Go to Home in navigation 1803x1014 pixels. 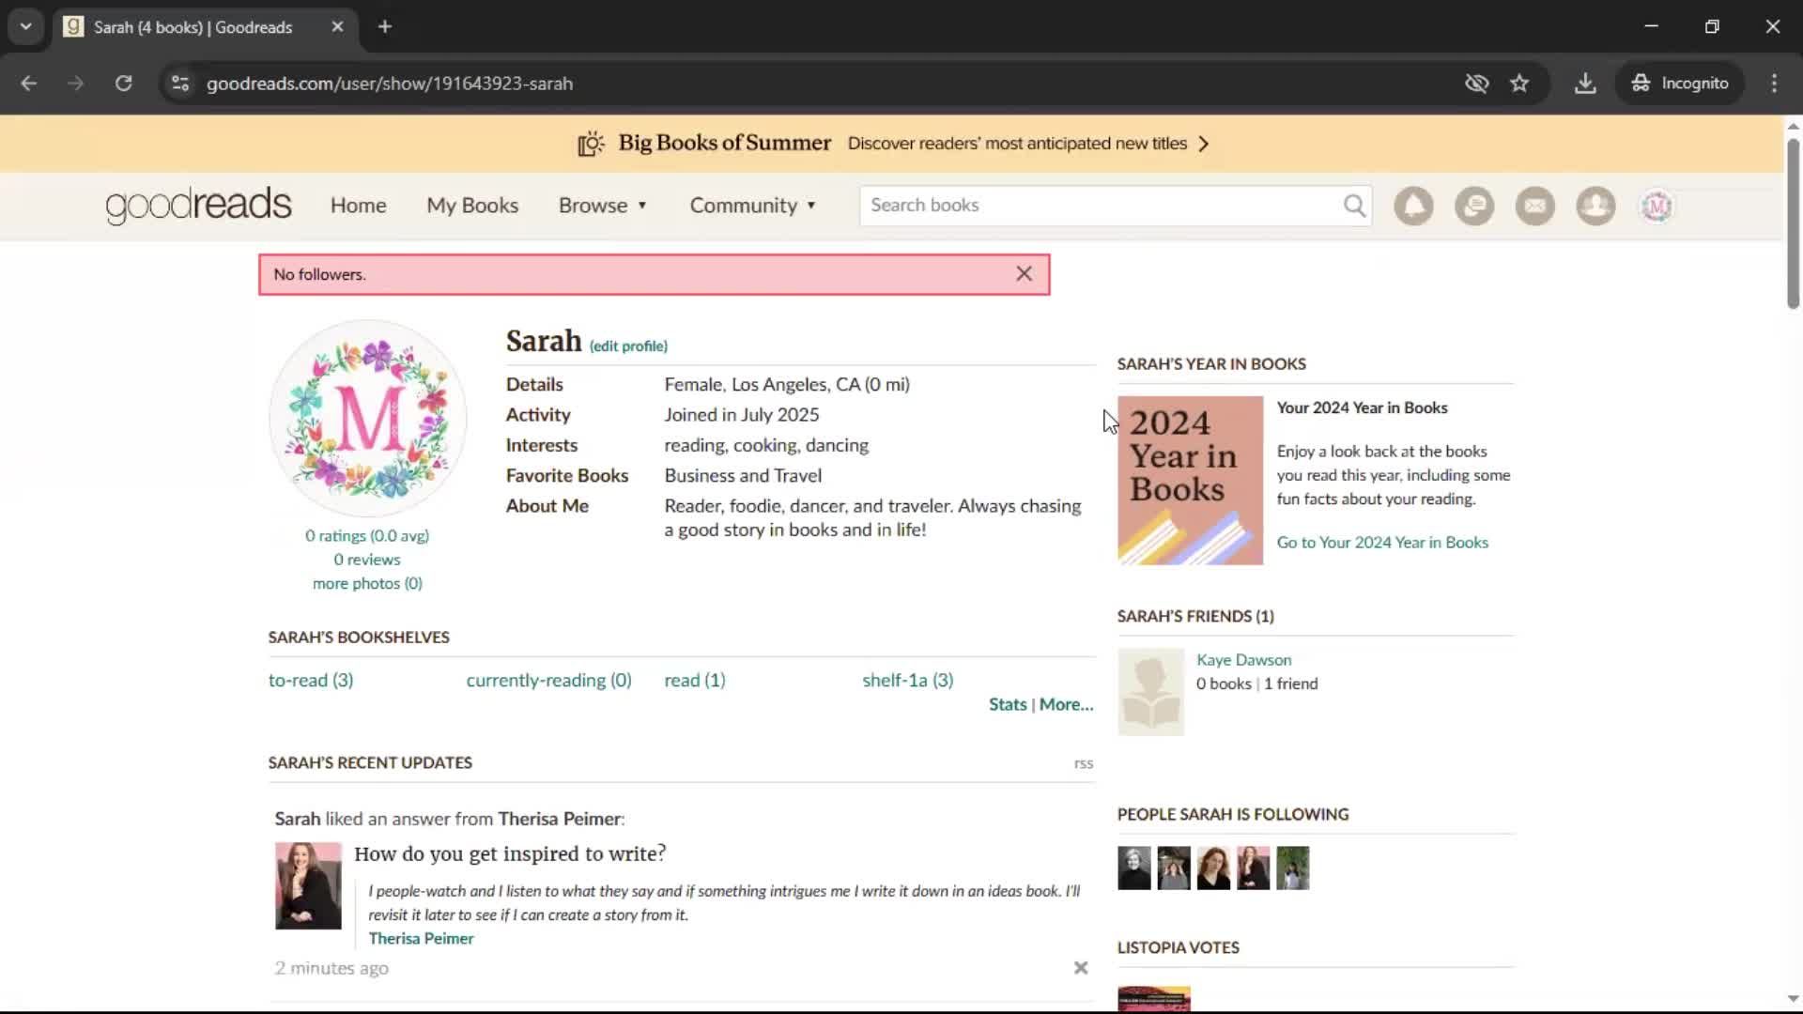[358, 206]
